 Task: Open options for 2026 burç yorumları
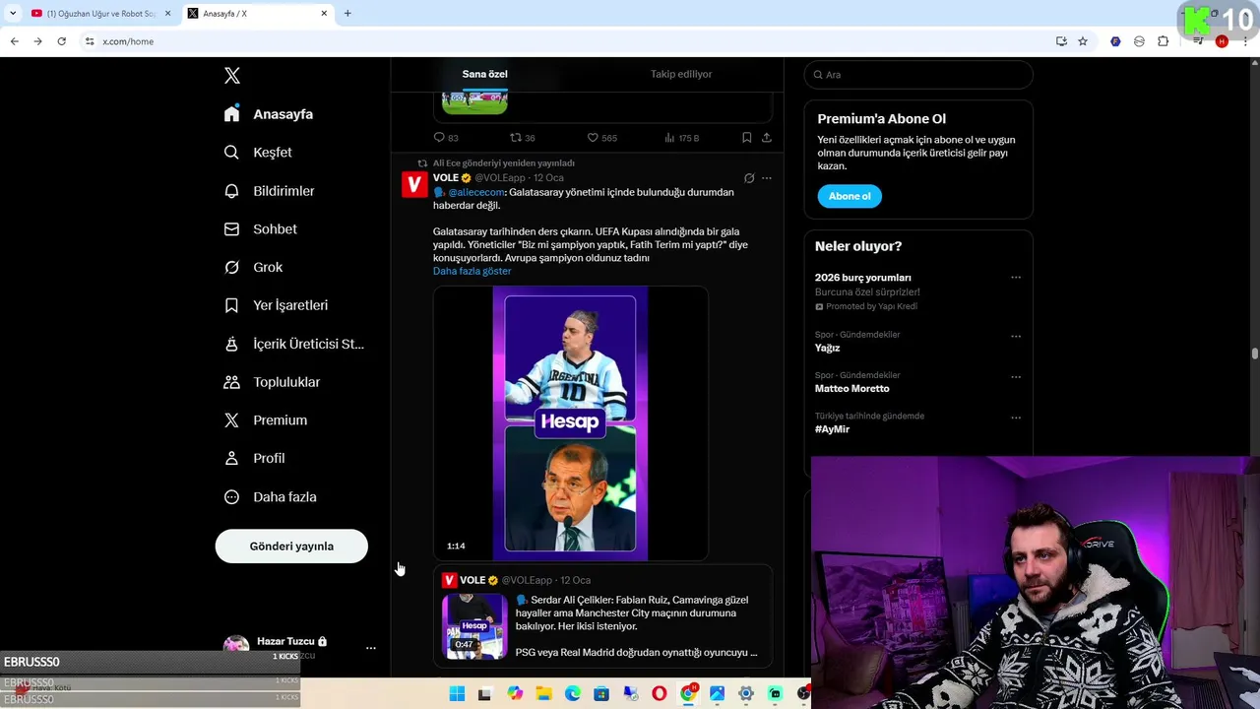(x=1015, y=278)
